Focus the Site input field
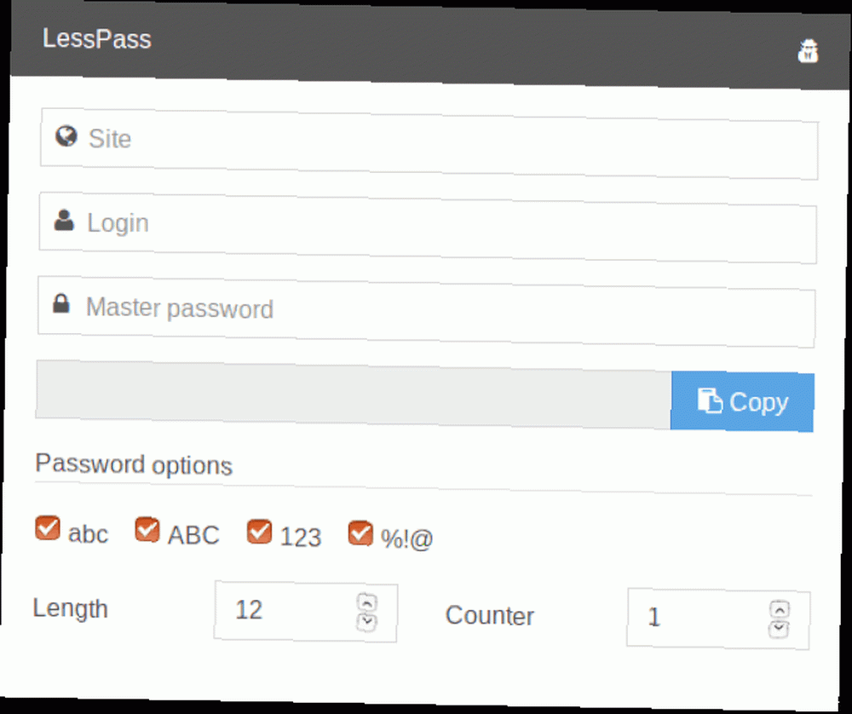The image size is (852, 714). click(429, 143)
